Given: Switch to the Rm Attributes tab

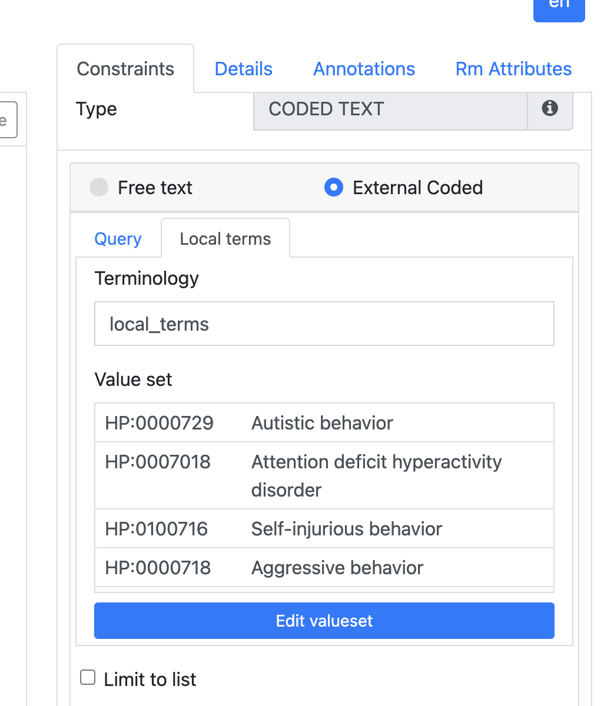Looking at the screenshot, I should tap(513, 68).
